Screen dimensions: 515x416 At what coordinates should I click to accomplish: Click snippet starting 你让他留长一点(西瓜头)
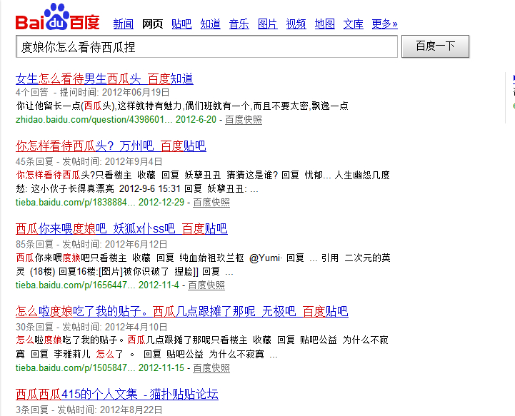click(x=182, y=106)
